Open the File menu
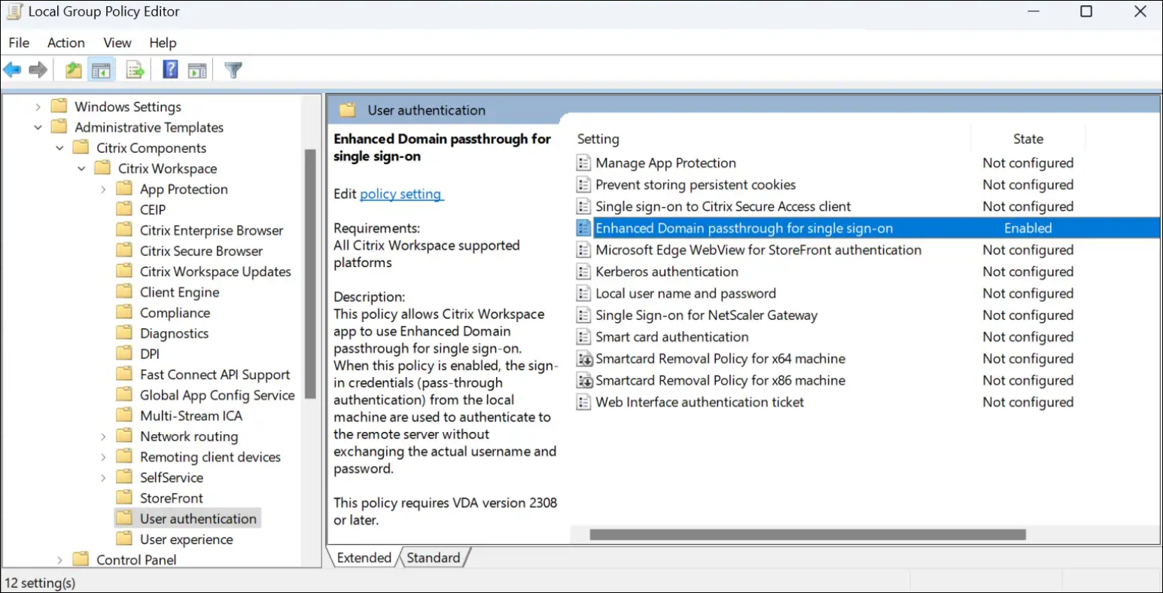Viewport: 1163px width, 593px height. [x=19, y=43]
